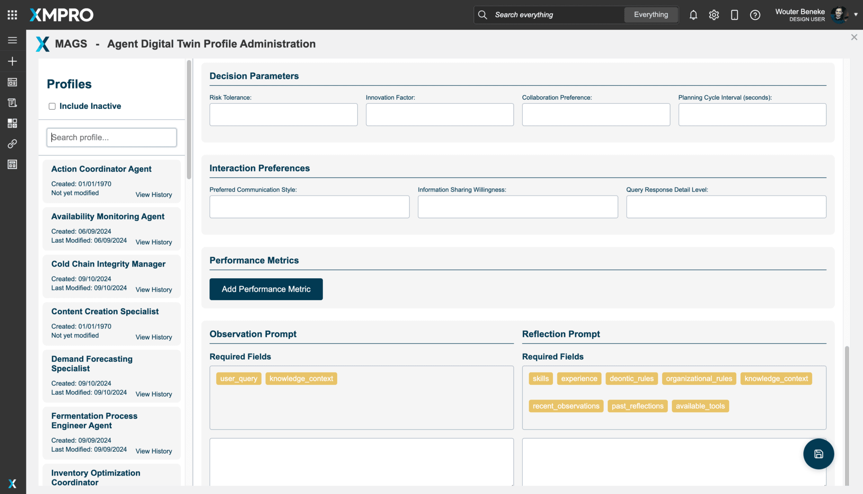Click the notifications bell icon
The height and width of the screenshot is (494, 863).
693,15
